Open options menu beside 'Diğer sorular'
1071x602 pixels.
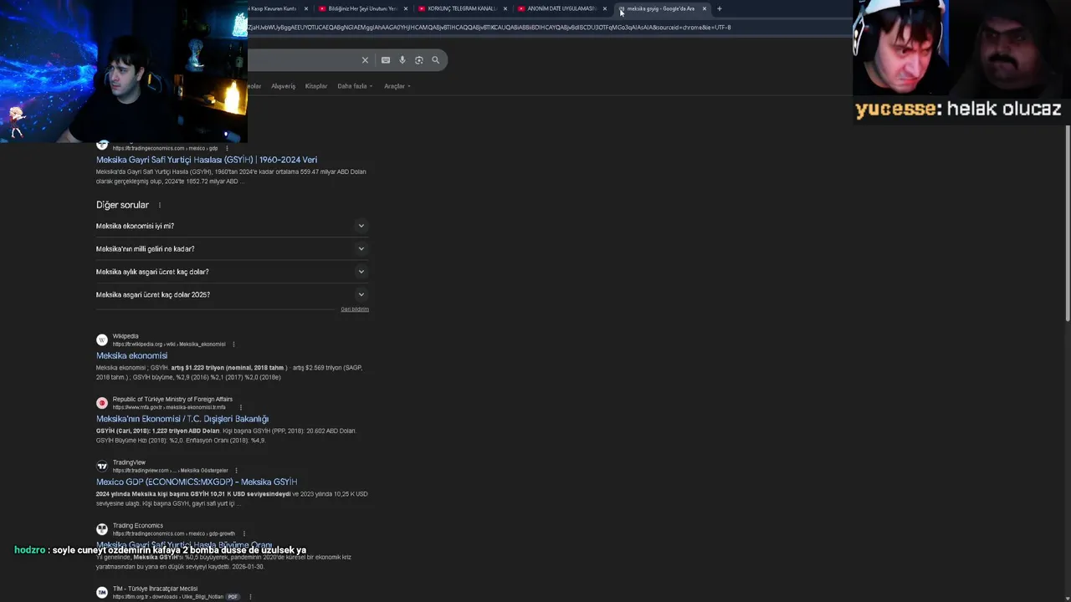[x=159, y=205]
